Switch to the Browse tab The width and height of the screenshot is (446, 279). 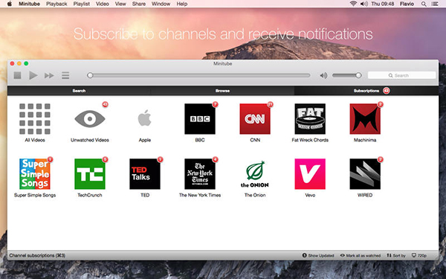(x=222, y=91)
